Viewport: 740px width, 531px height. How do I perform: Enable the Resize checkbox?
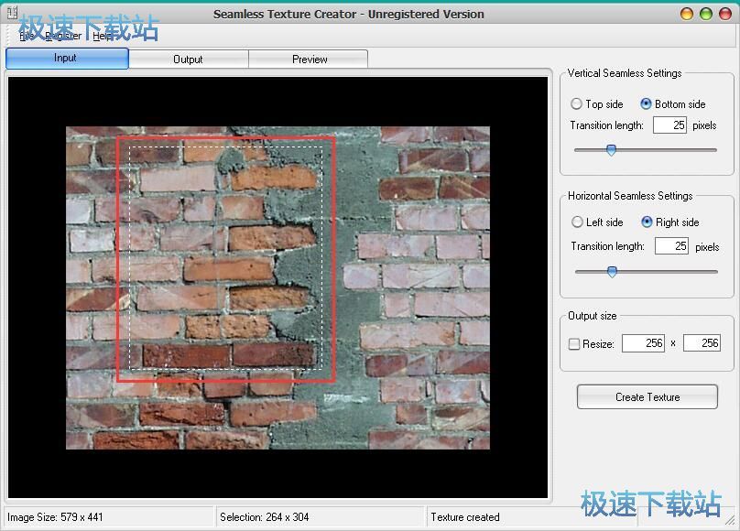tap(574, 344)
